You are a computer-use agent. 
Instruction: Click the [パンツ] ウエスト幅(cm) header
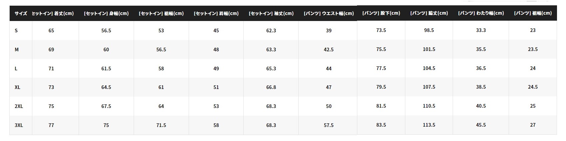[x=329, y=14]
